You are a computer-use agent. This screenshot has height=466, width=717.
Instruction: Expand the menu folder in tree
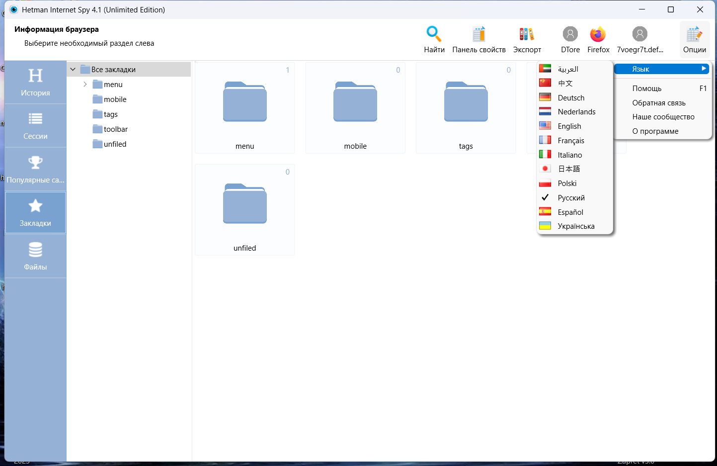pos(85,85)
